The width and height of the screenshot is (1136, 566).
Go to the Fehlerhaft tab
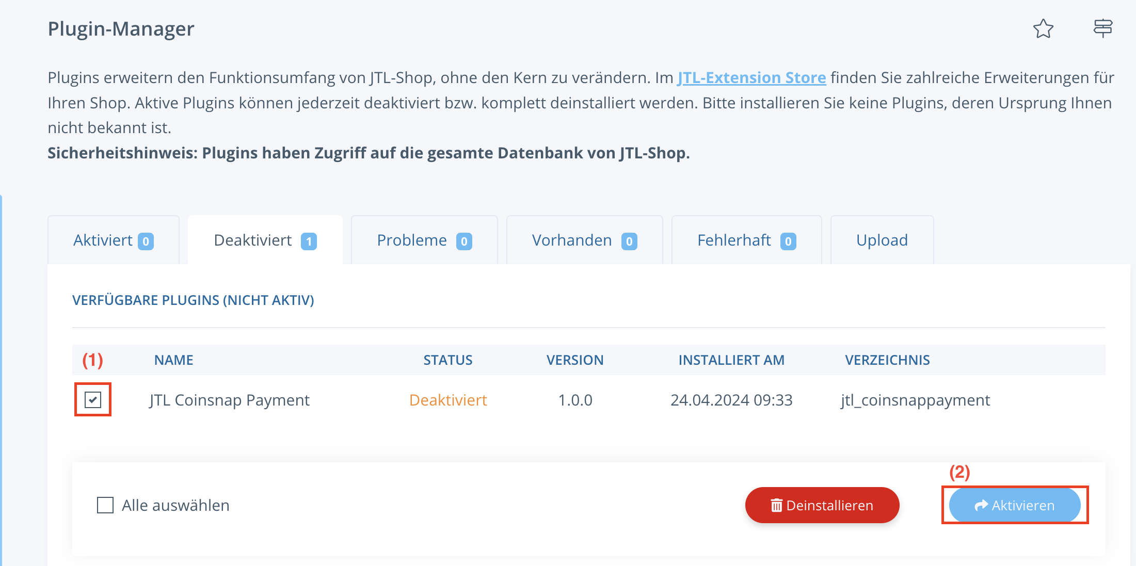click(746, 240)
